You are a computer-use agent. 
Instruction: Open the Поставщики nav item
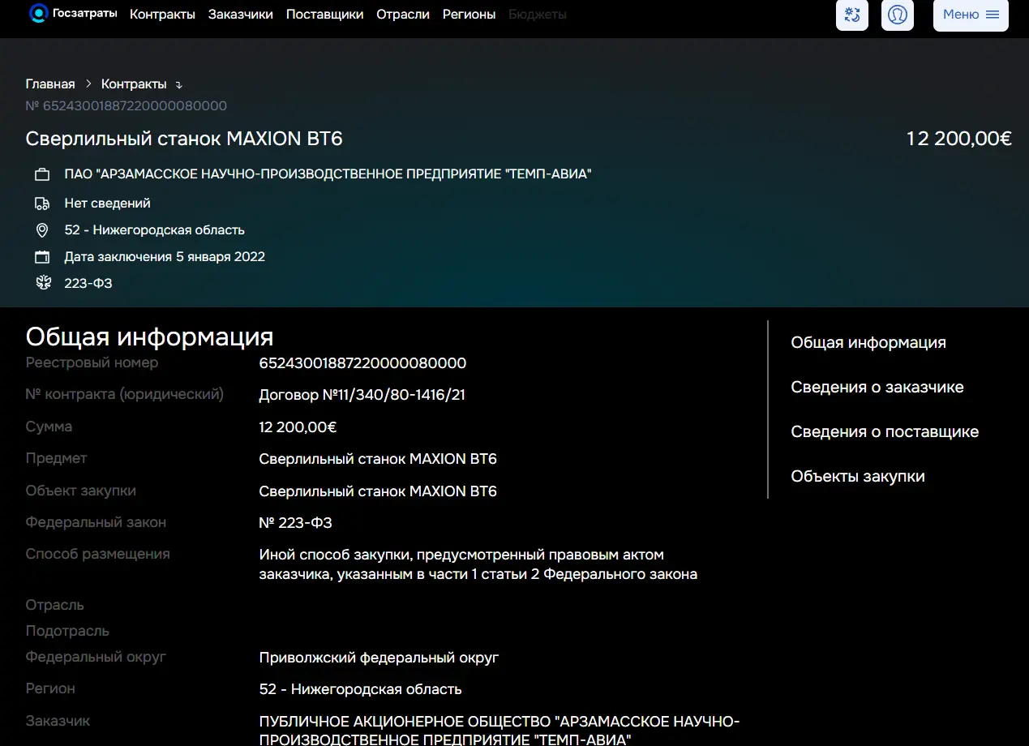tap(324, 15)
